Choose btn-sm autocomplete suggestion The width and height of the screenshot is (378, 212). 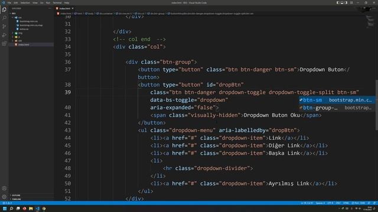coord(337,100)
